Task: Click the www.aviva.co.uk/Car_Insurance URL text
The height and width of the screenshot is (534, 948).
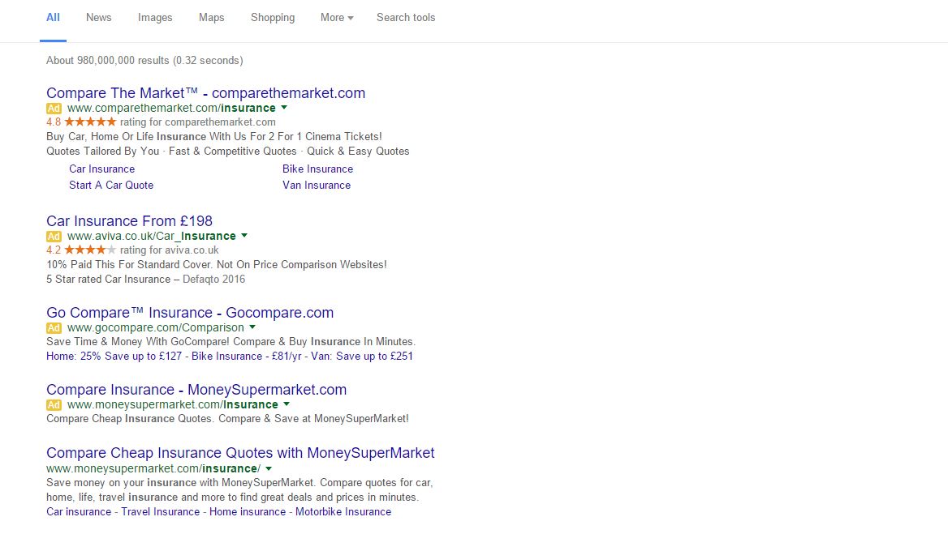Action: point(151,236)
